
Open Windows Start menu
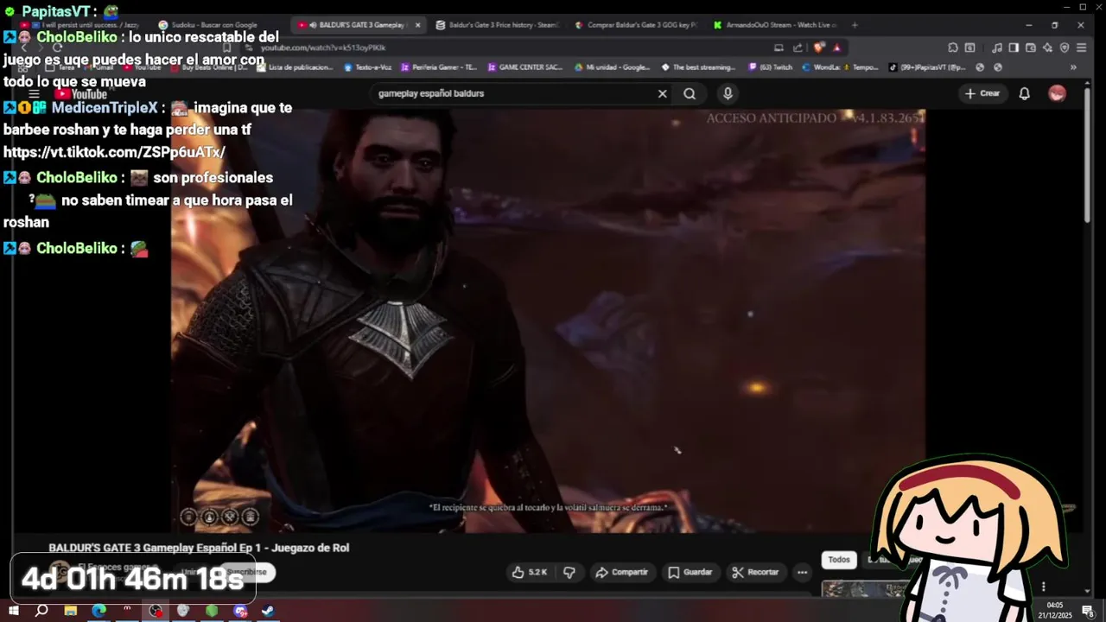pyautogui.click(x=13, y=611)
